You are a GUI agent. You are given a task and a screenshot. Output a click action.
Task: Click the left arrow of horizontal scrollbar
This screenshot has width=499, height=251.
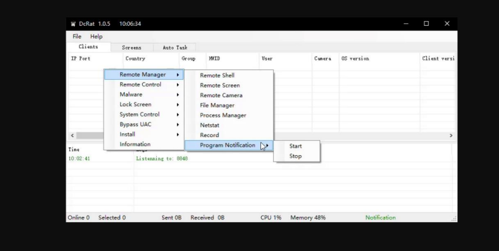click(x=72, y=135)
